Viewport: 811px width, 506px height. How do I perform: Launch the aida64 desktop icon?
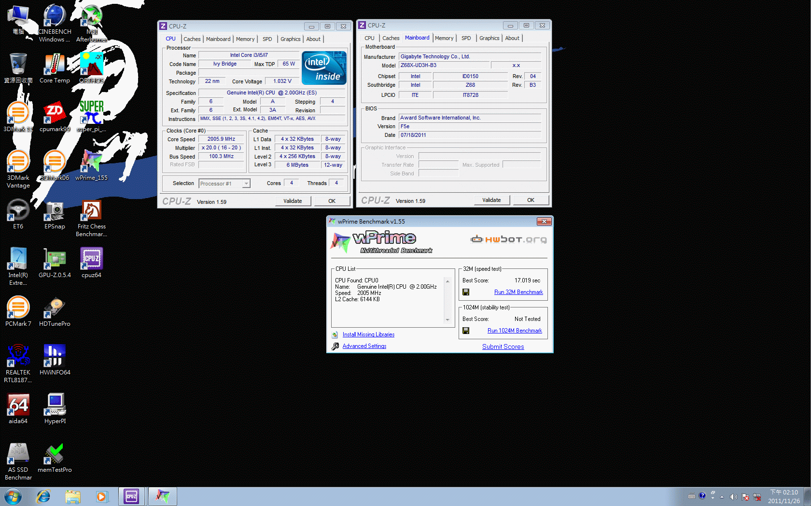click(18, 406)
